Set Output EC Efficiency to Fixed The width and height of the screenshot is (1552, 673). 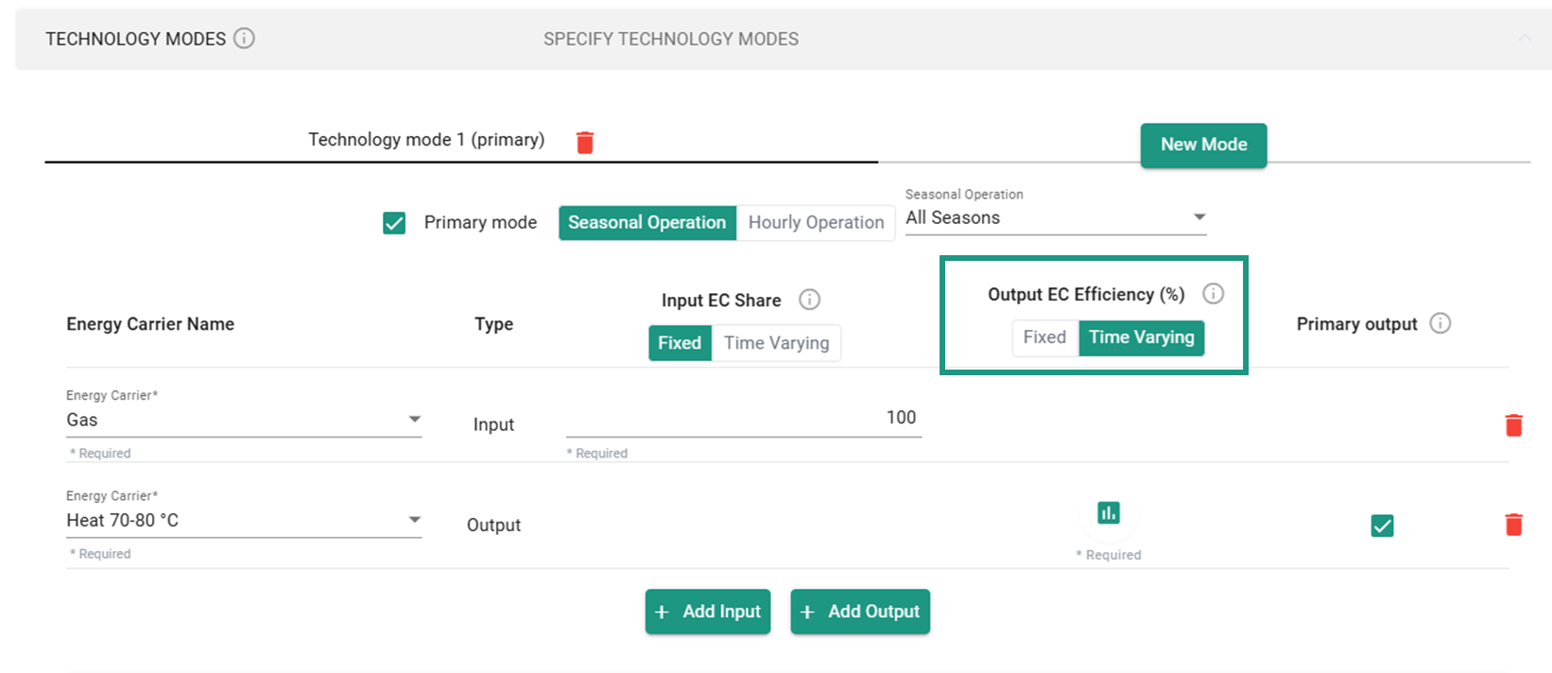pos(1044,337)
